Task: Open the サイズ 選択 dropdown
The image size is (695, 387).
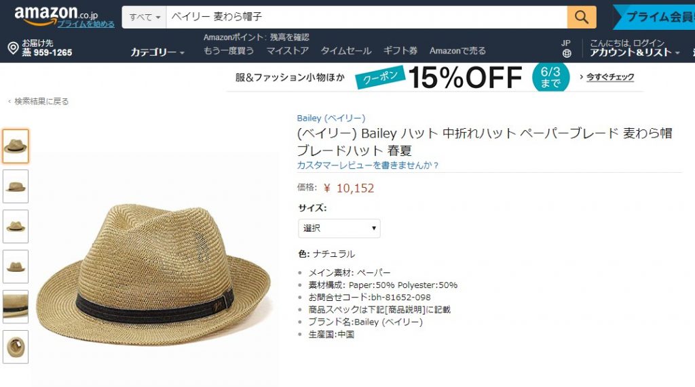Action: (339, 228)
